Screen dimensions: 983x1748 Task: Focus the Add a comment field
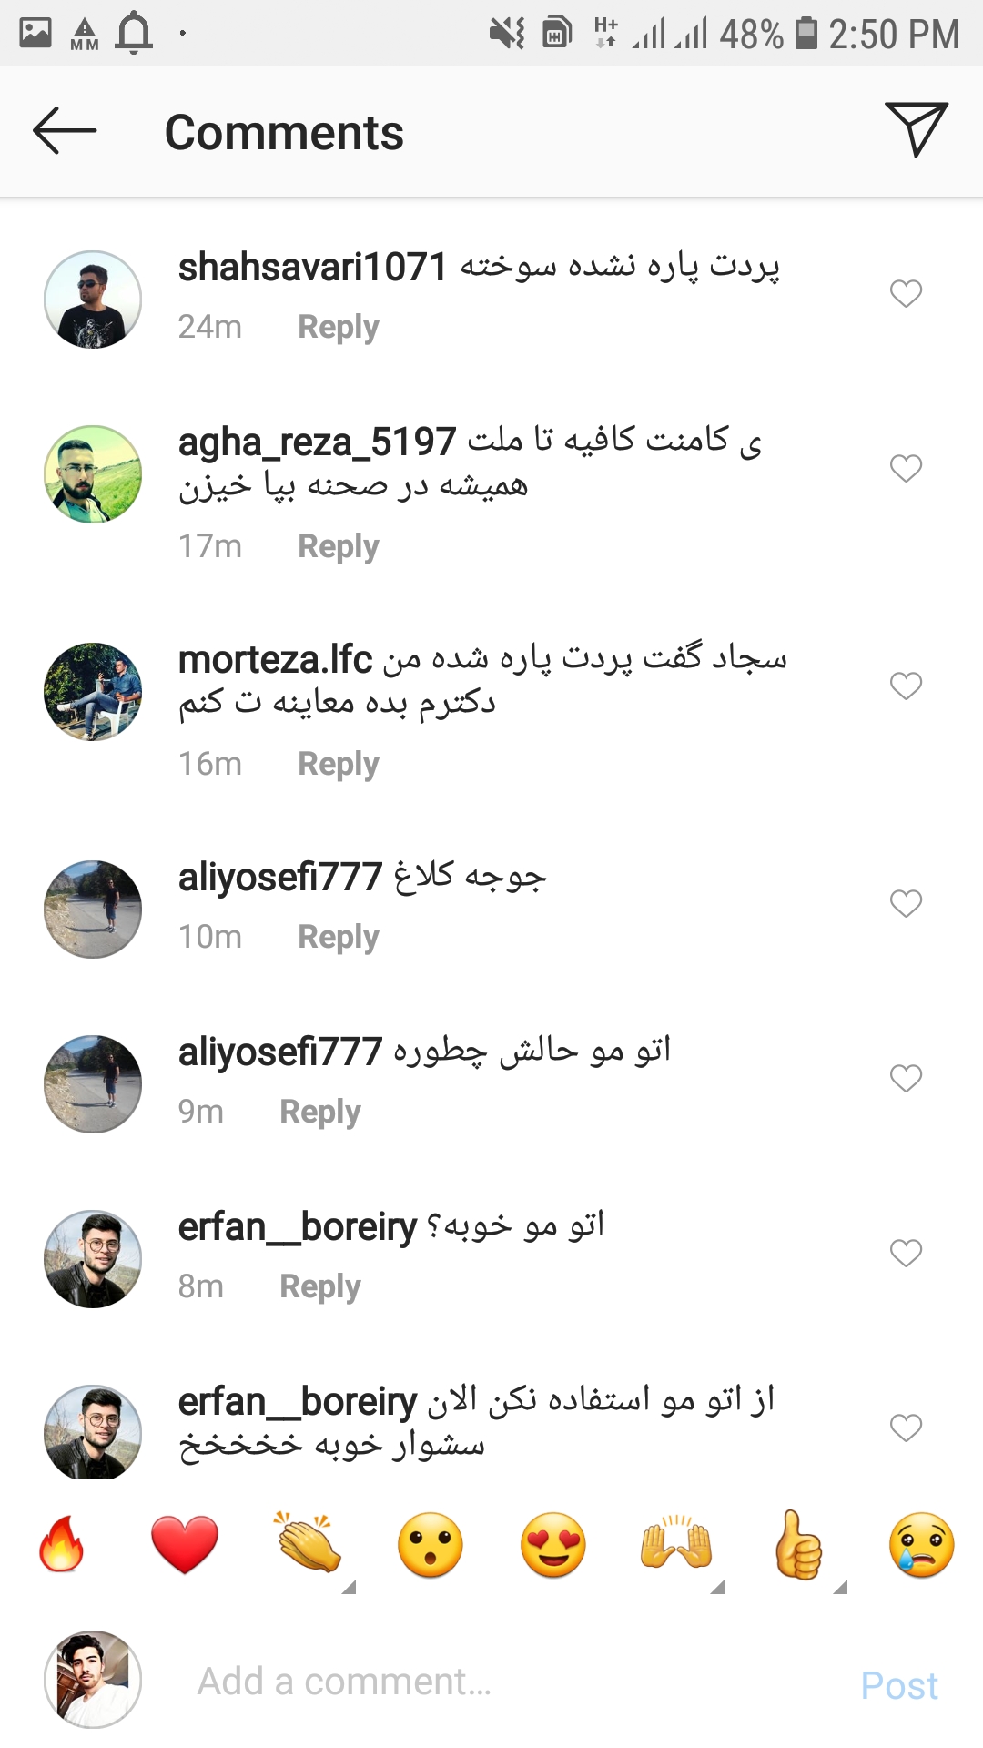coord(510,1682)
